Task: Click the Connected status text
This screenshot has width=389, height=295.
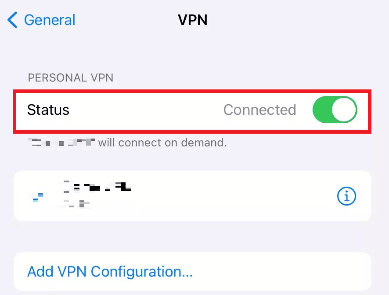Action: [x=259, y=110]
